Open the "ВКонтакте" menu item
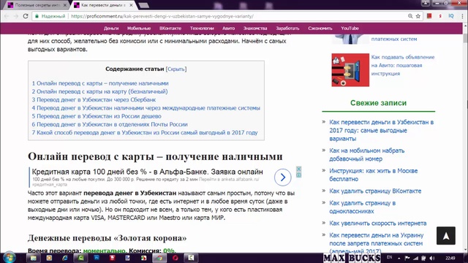The image size is (468, 263). (x=170, y=28)
